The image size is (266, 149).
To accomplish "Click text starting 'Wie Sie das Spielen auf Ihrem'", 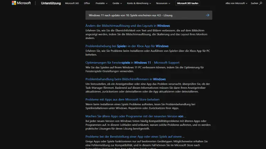I will coord(145,69).
